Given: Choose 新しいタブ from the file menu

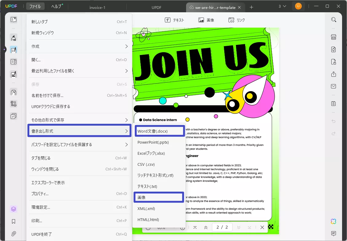Looking at the screenshot, I should click(x=79, y=22).
